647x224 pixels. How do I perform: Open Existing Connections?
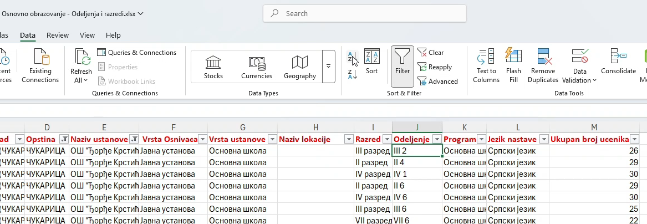[x=40, y=66]
